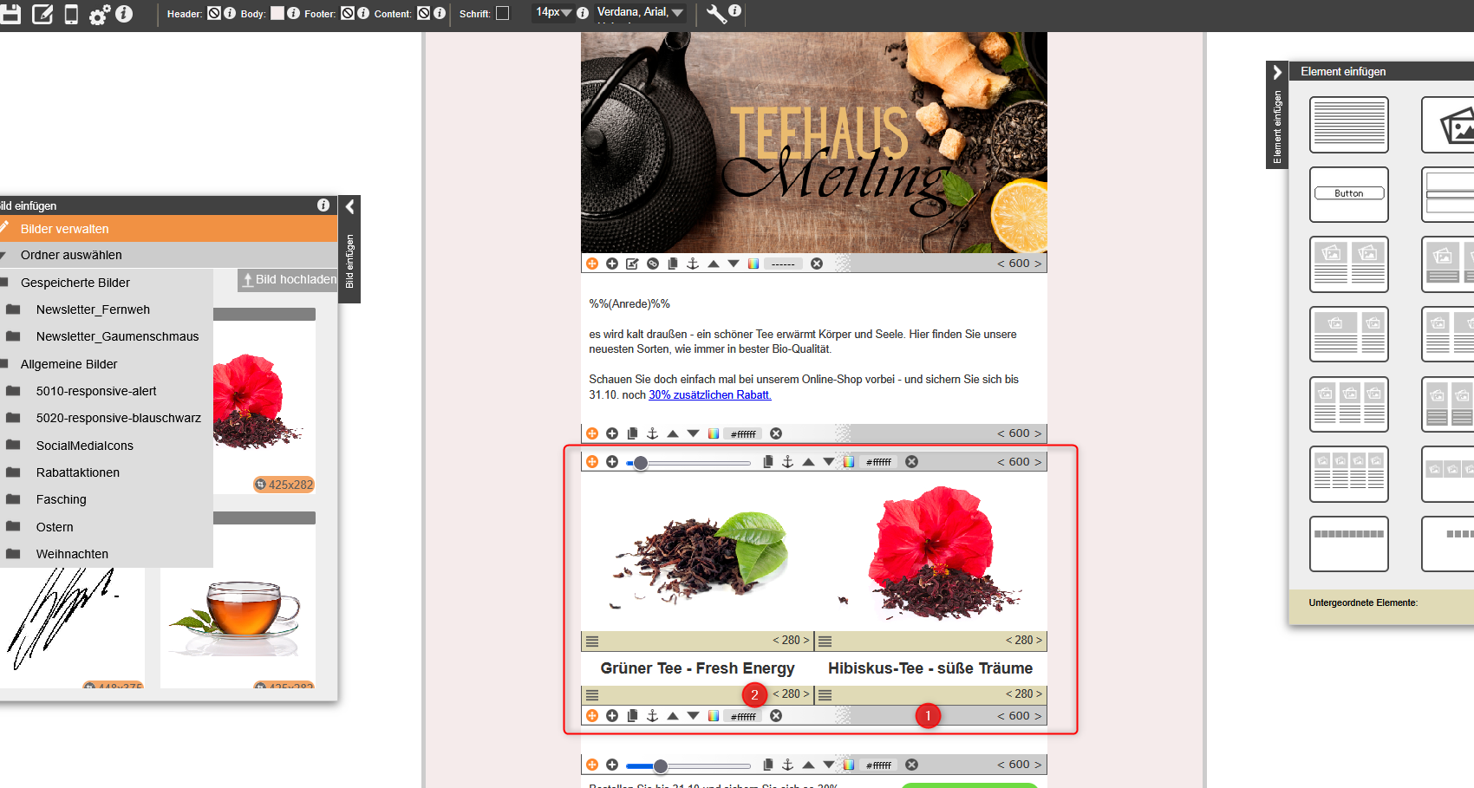Select Bilder verwalten menu entry

(x=65, y=229)
